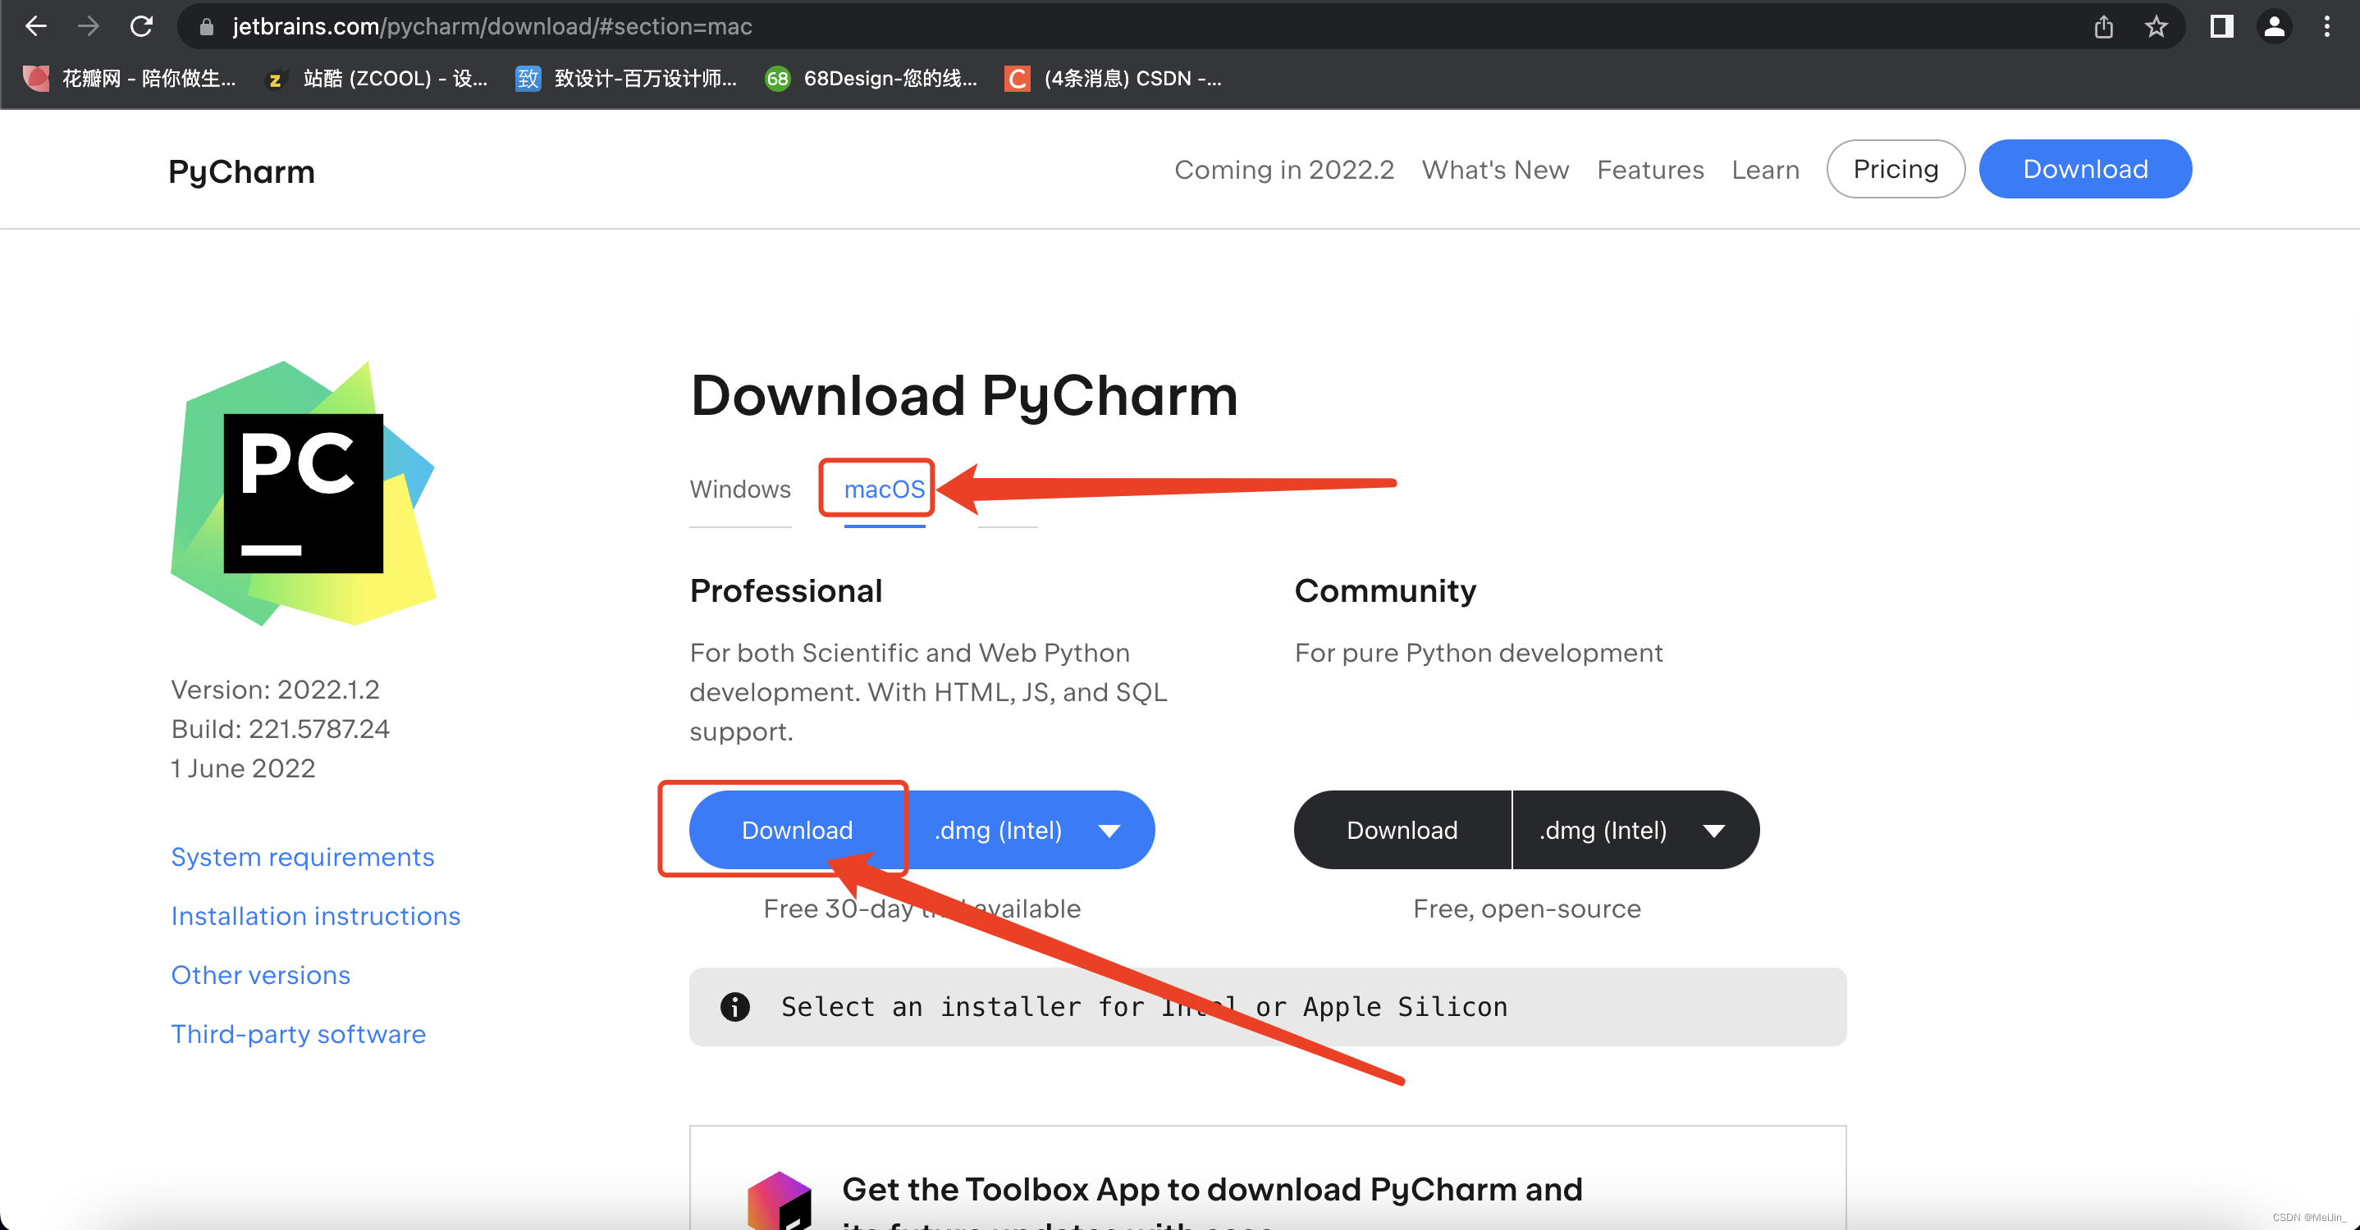The height and width of the screenshot is (1230, 2360).
Task: Open the side panel icon
Action: 2221,26
